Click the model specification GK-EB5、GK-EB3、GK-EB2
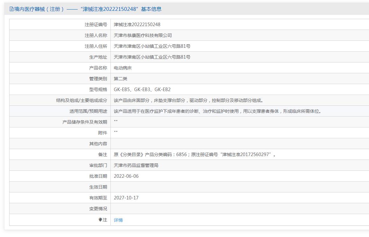This screenshot has height=237, width=369. (x=142, y=90)
